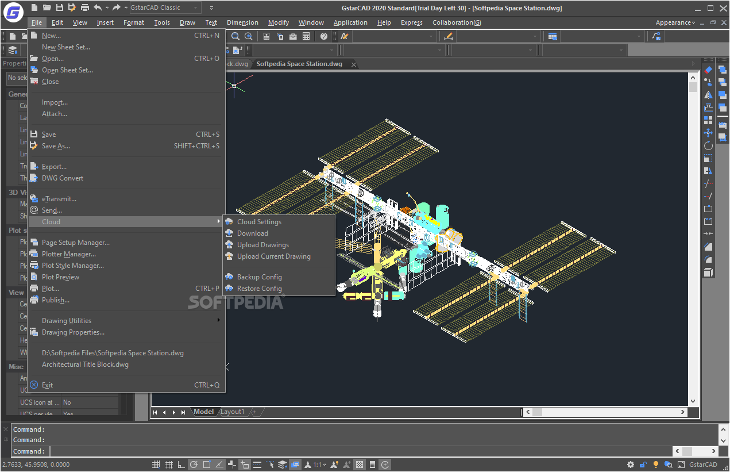Select the Erase tool in Modify toolbar
The width and height of the screenshot is (730, 472).
pos(708,70)
